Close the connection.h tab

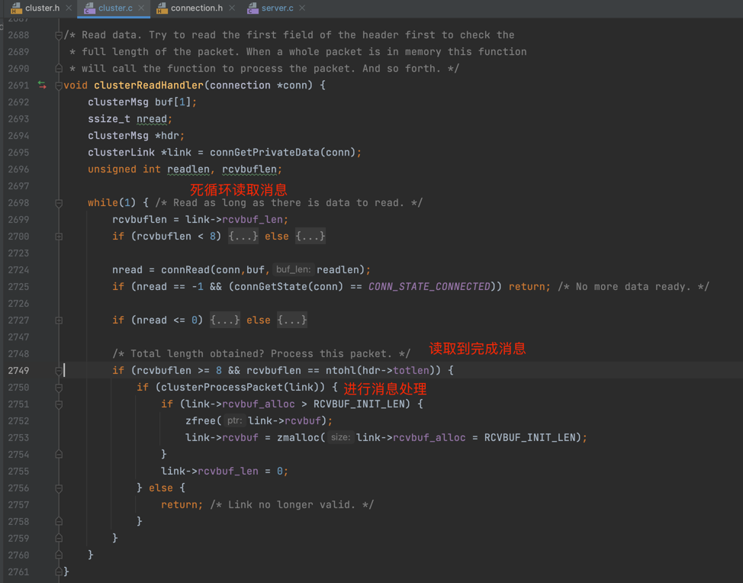[232, 8]
